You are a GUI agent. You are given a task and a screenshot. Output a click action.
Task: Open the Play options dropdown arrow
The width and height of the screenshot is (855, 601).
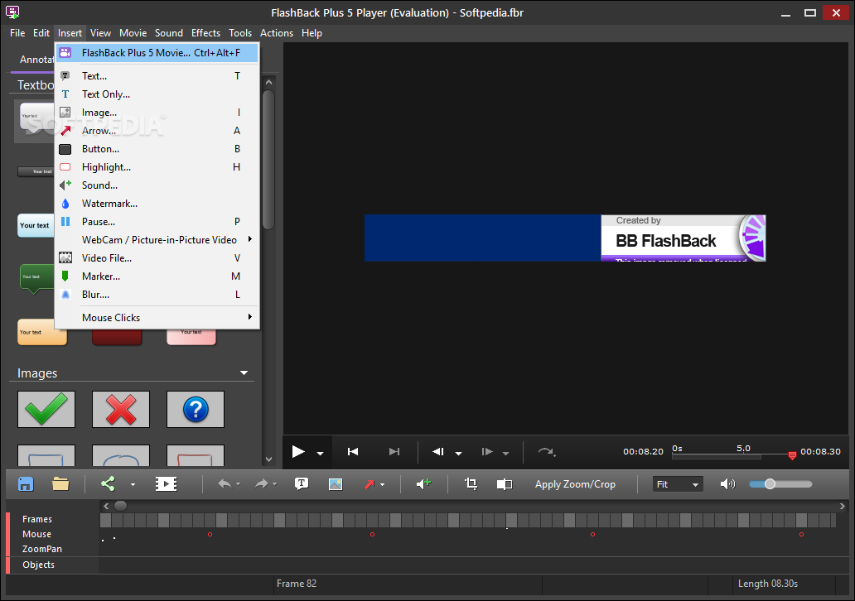(x=320, y=453)
